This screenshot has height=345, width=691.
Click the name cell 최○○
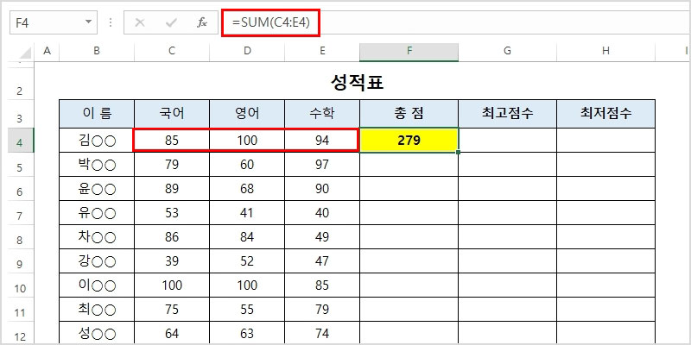pos(97,310)
